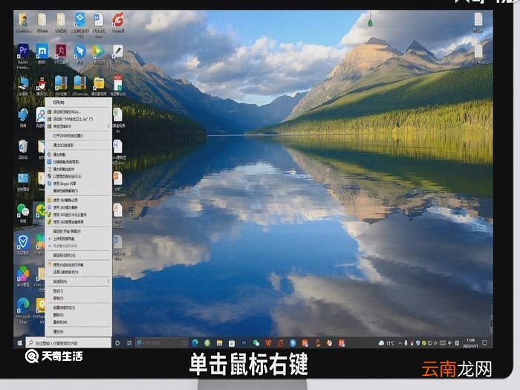The width and height of the screenshot is (520, 390).
Task: Select the Recycle Bin desktop icon
Action: point(23,149)
